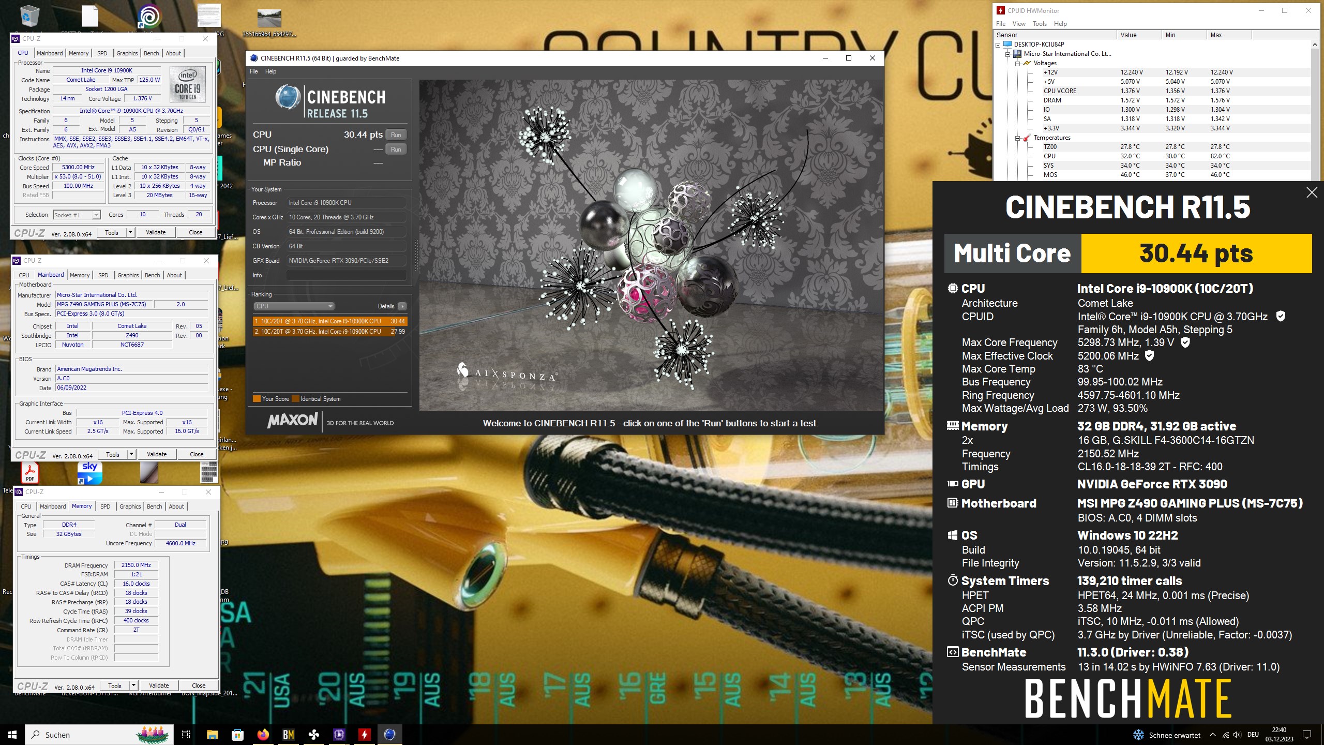Close the BenchMate result overlay

coord(1312,192)
